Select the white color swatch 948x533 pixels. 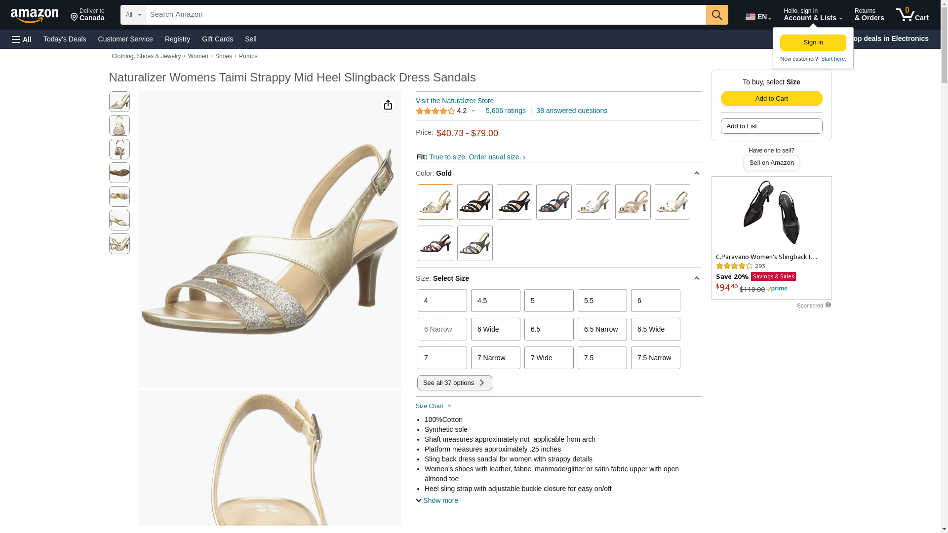pyautogui.click(x=672, y=202)
